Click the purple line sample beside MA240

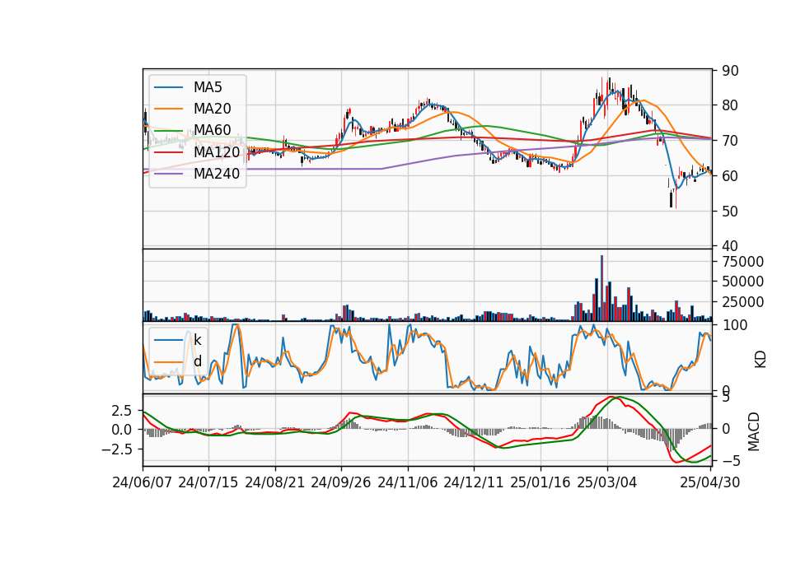click(x=168, y=174)
